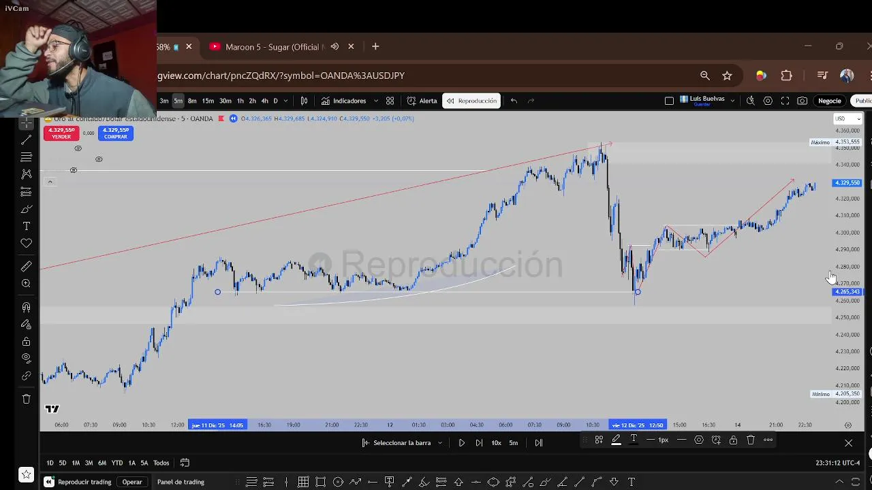
Task: Undo the last chart action
Action: (x=514, y=101)
